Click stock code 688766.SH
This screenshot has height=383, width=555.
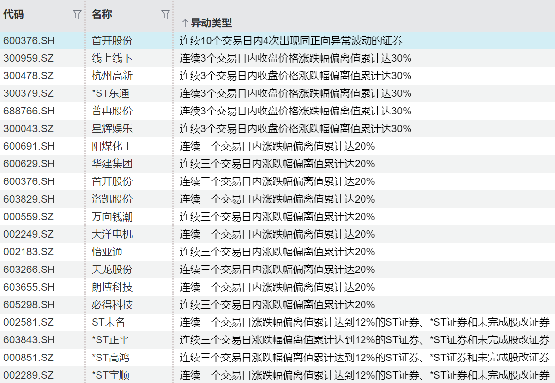(x=29, y=111)
